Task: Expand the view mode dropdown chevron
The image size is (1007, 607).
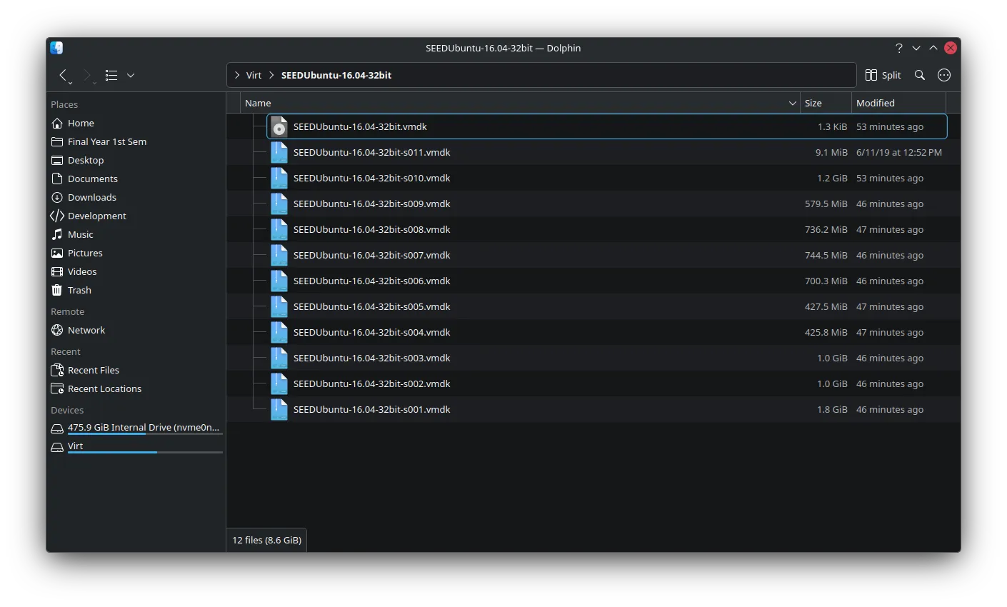Action: pos(131,75)
